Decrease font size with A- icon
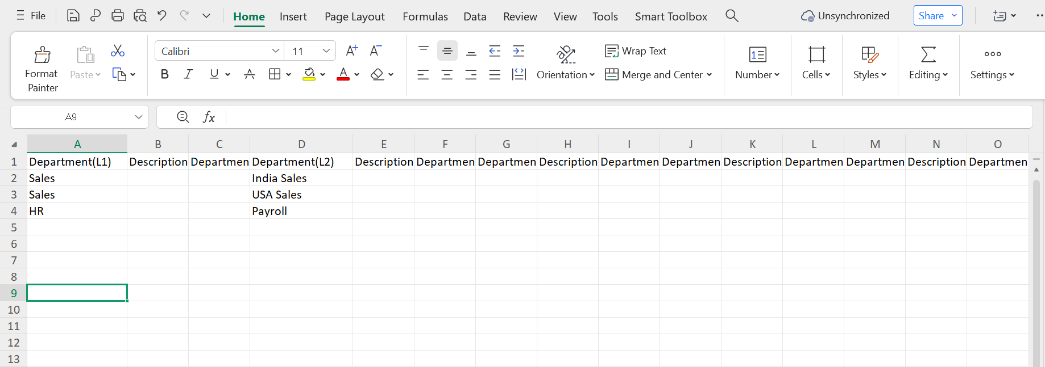Screen dimensions: 1045x367 pos(375,50)
